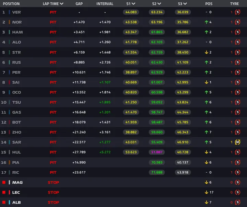This screenshot has width=247, height=207.
Task: Click soft tyre icon in HUL row
Action: [237, 152]
